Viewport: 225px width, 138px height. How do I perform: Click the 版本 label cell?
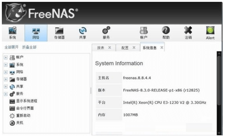coord(109,90)
